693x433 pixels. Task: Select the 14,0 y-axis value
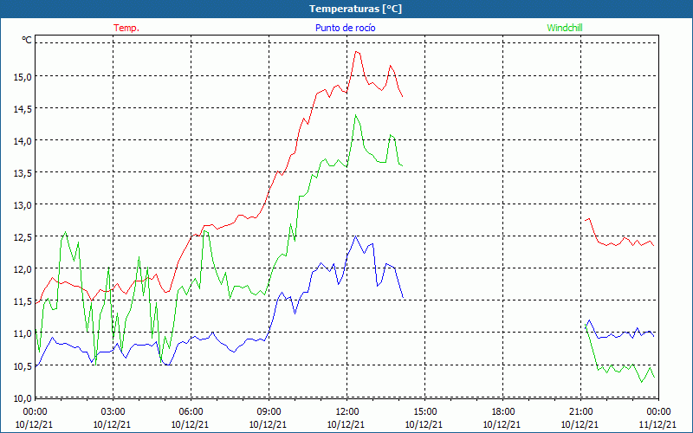(23, 141)
